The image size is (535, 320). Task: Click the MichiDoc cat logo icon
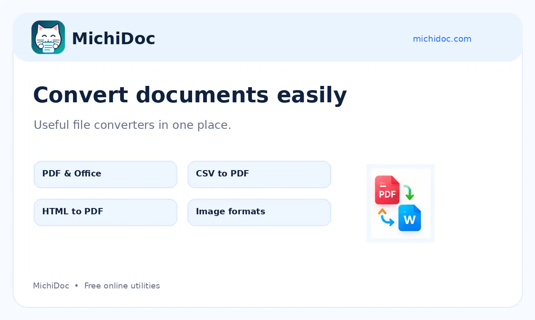pyautogui.click(x=48, y=37)
